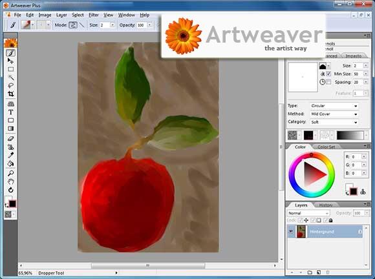Switch to the Color Set tab
The image size is (375, 279).
[326, 147]
